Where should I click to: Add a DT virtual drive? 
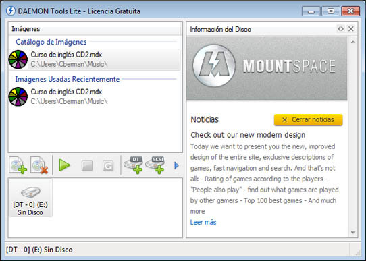point(133,165)
